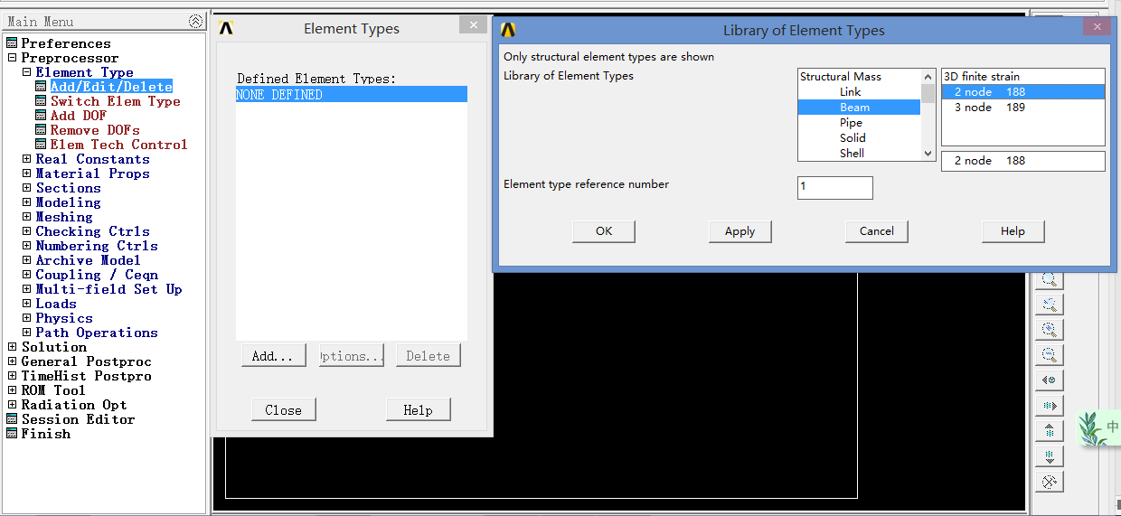Image resolution: width=1121 pixels, height=516 pixels.
Task: Click the selected element box showing 2 node 188
Action: point(1023,161)
